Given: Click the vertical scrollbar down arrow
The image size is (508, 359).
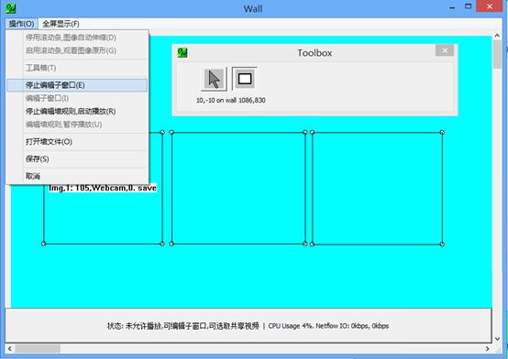Looking at the screenshot, I should pyautogui.click(x=497, y=339).
